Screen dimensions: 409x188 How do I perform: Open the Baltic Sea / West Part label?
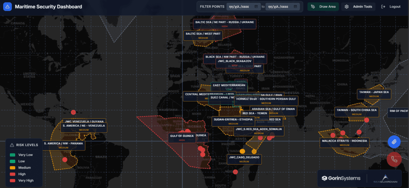tap(203, 35)
